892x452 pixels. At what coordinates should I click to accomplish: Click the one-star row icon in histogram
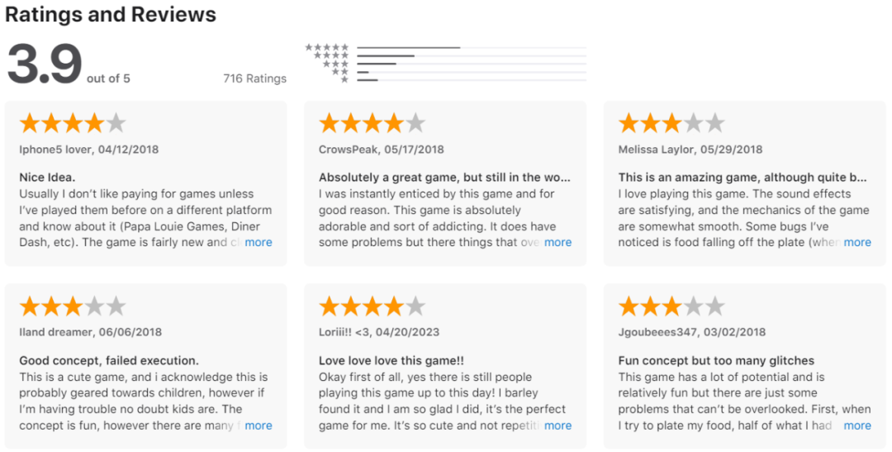pyautogui.click(x=344, y=80)
